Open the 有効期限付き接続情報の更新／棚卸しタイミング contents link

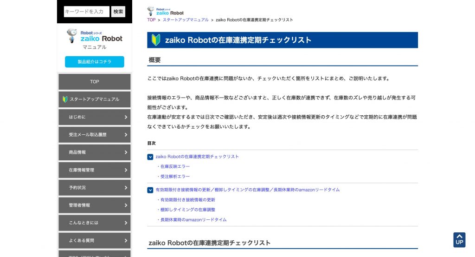tap(248, 190)
